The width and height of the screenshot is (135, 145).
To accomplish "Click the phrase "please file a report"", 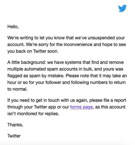I will (x=108, y=100).
